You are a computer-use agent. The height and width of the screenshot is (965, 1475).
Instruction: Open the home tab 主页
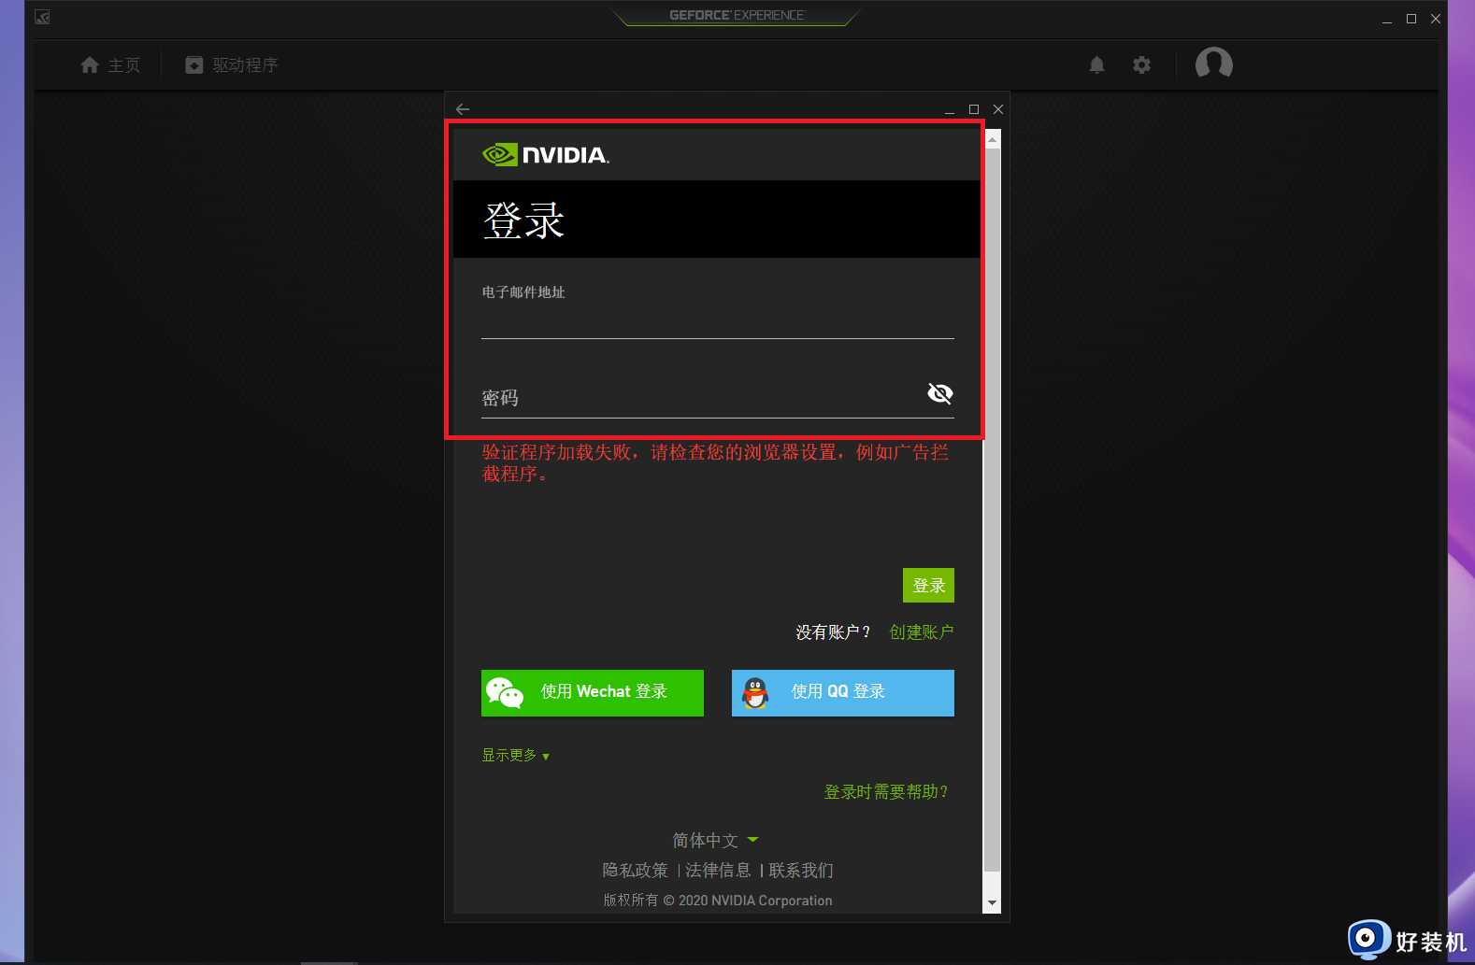click(110, 64)
